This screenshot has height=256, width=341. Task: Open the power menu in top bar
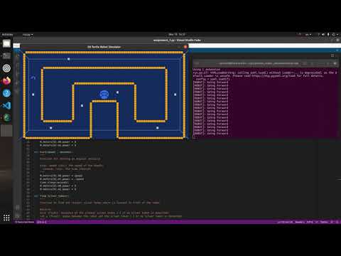335,35
